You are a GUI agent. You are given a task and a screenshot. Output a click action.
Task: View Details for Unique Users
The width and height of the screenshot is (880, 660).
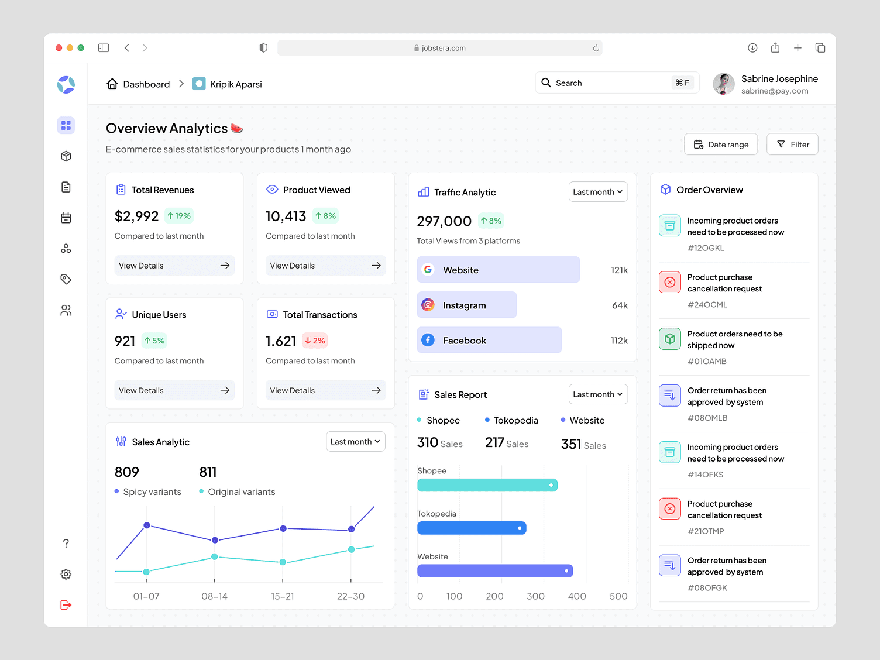(x=174, y=390)
